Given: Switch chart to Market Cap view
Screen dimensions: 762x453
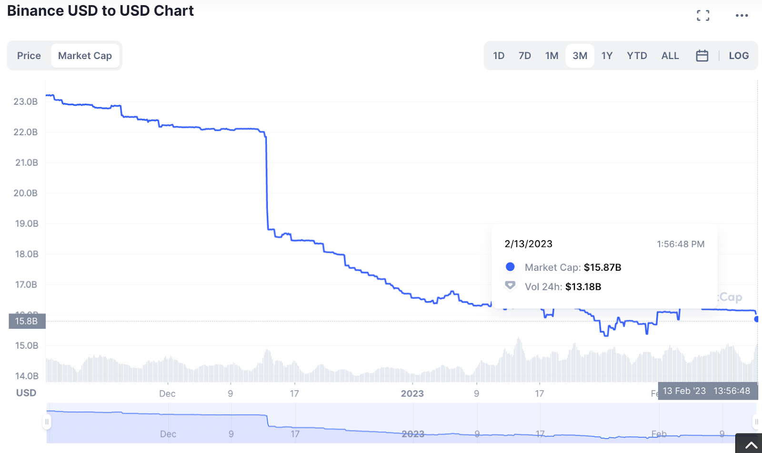Looking at the screenshot, I should click(85, 56).
